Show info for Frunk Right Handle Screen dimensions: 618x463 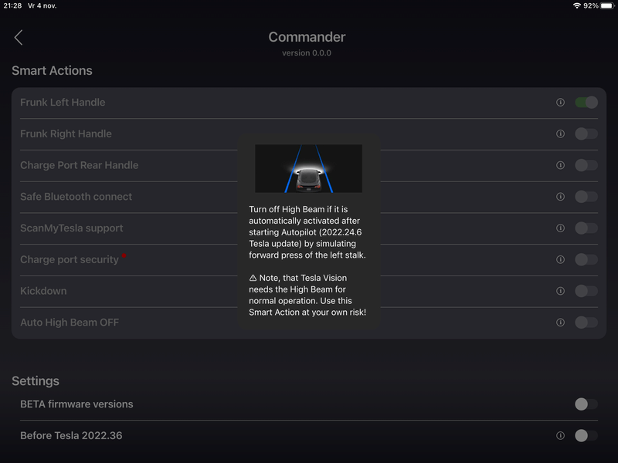[x=560, y=133]
